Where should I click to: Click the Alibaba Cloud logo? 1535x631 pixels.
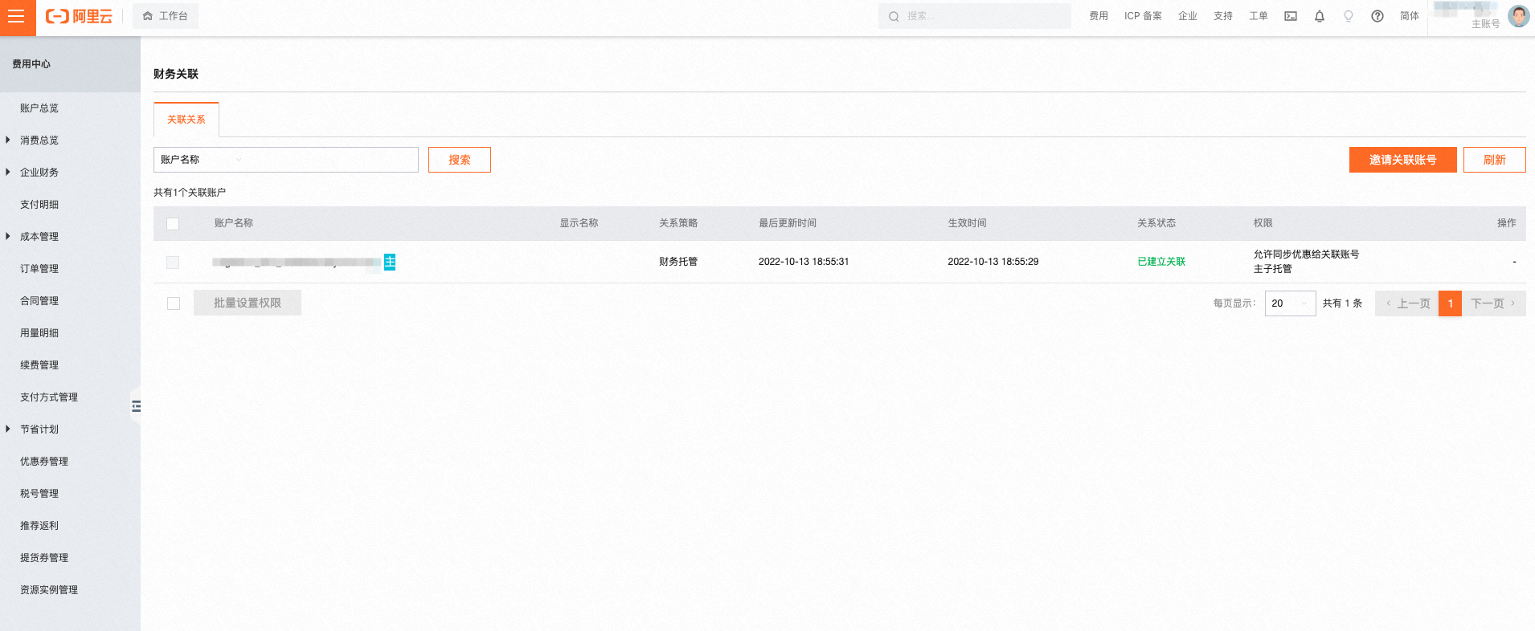click(79, 17)
